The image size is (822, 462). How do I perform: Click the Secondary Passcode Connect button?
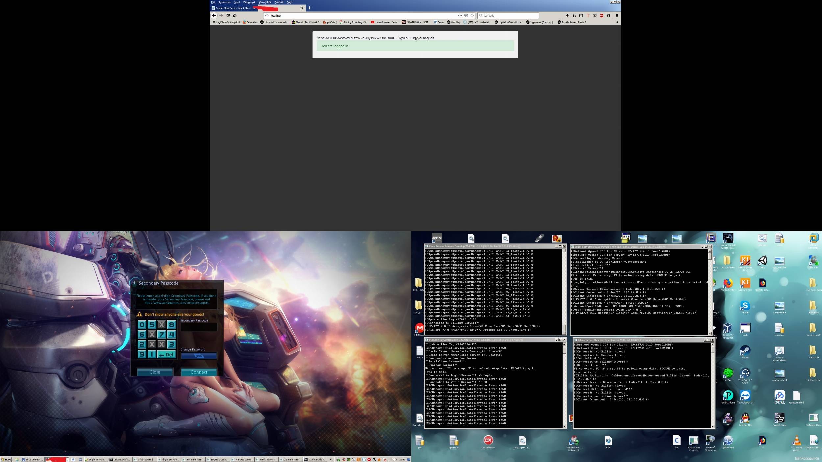(199, 372)
